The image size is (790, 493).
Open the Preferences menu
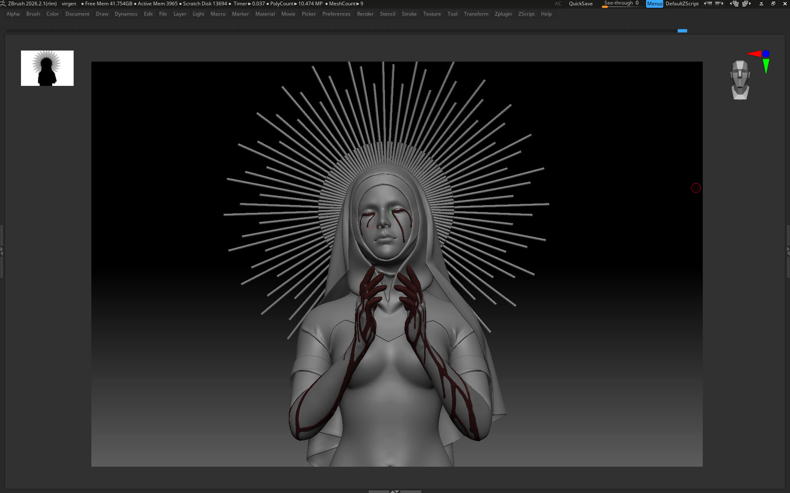336,14
